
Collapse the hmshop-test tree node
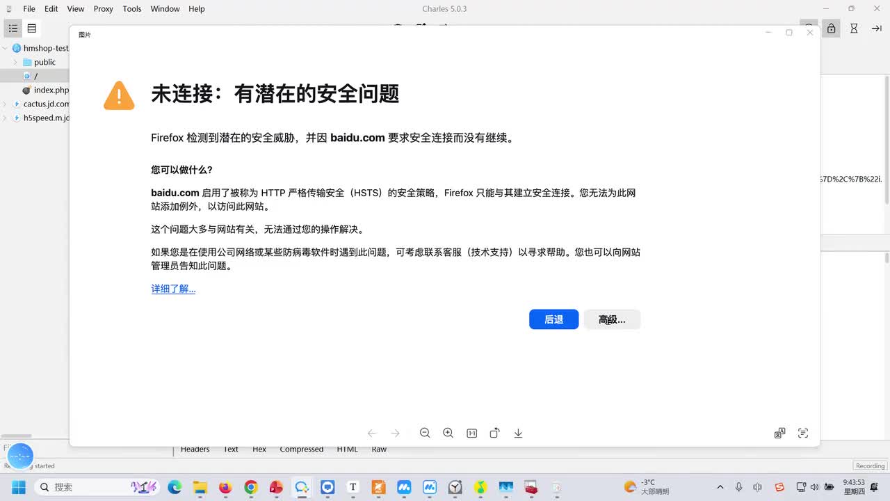click(x=5, y=48)
